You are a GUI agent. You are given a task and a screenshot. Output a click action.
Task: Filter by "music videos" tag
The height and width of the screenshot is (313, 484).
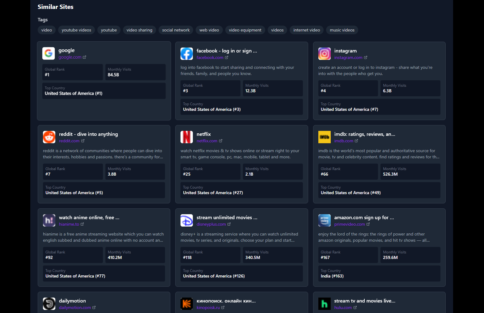[342, 30]
